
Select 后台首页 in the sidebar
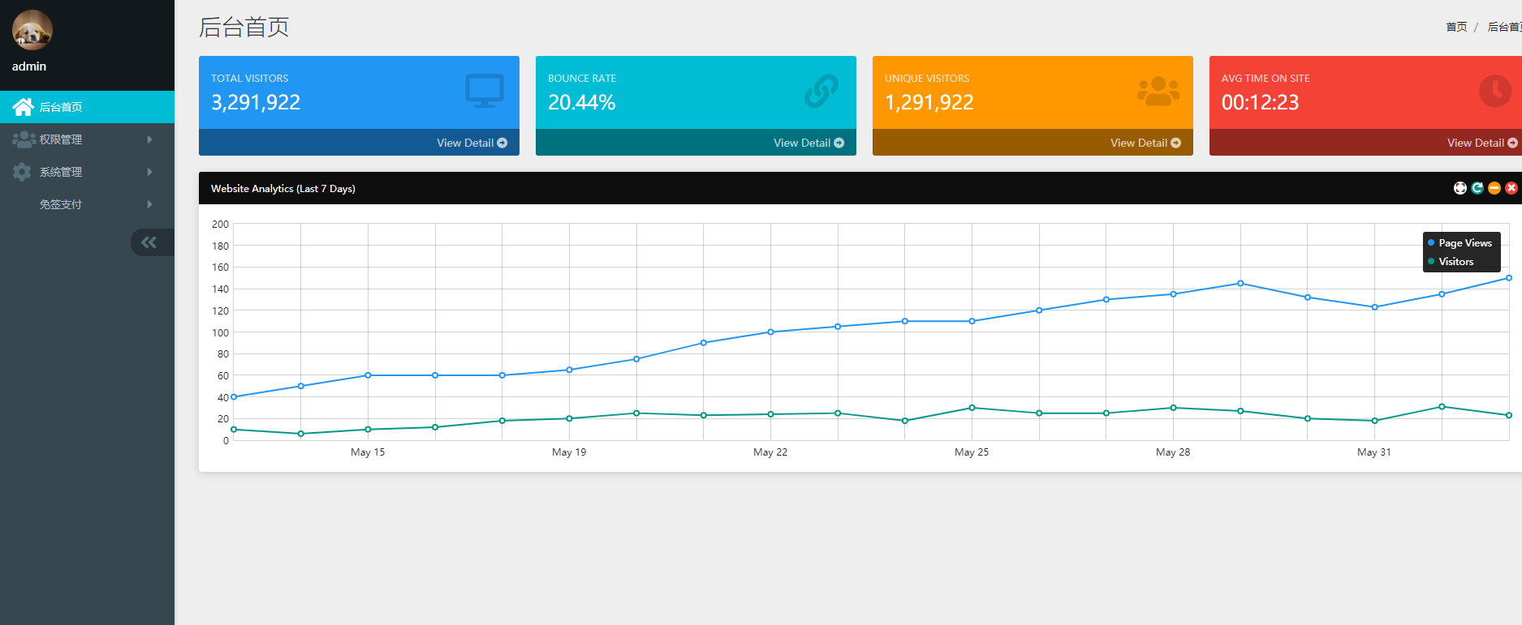pyautogui.click(x=61, y=107)
